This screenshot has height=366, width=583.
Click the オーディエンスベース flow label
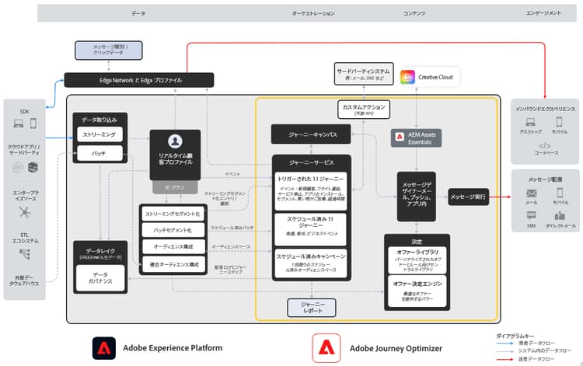[x=231, y=246]
